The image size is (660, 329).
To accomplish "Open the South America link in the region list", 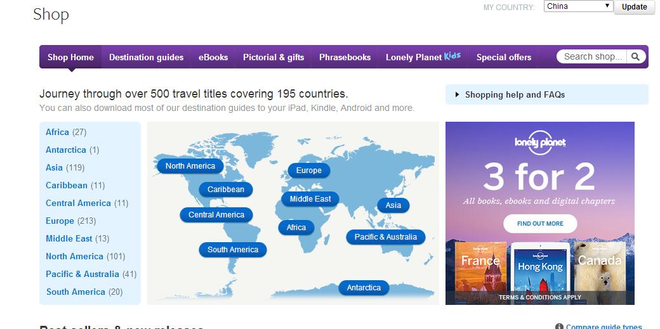I will pyautogui.click(x=76, y=292).
